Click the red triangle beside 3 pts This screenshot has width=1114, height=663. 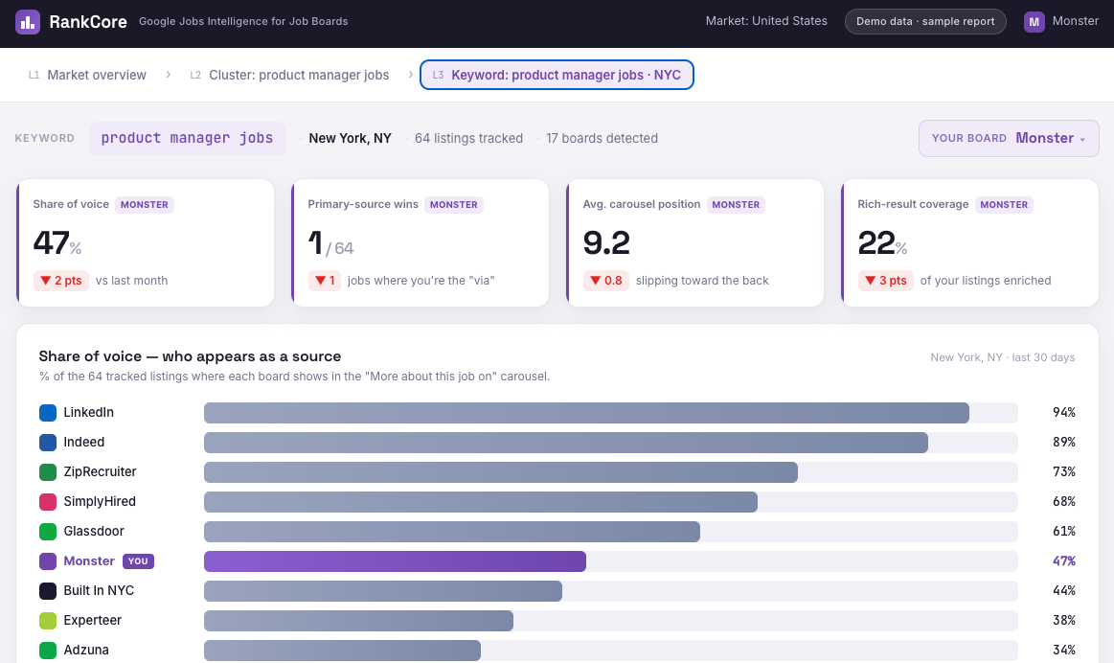point(871,281)
